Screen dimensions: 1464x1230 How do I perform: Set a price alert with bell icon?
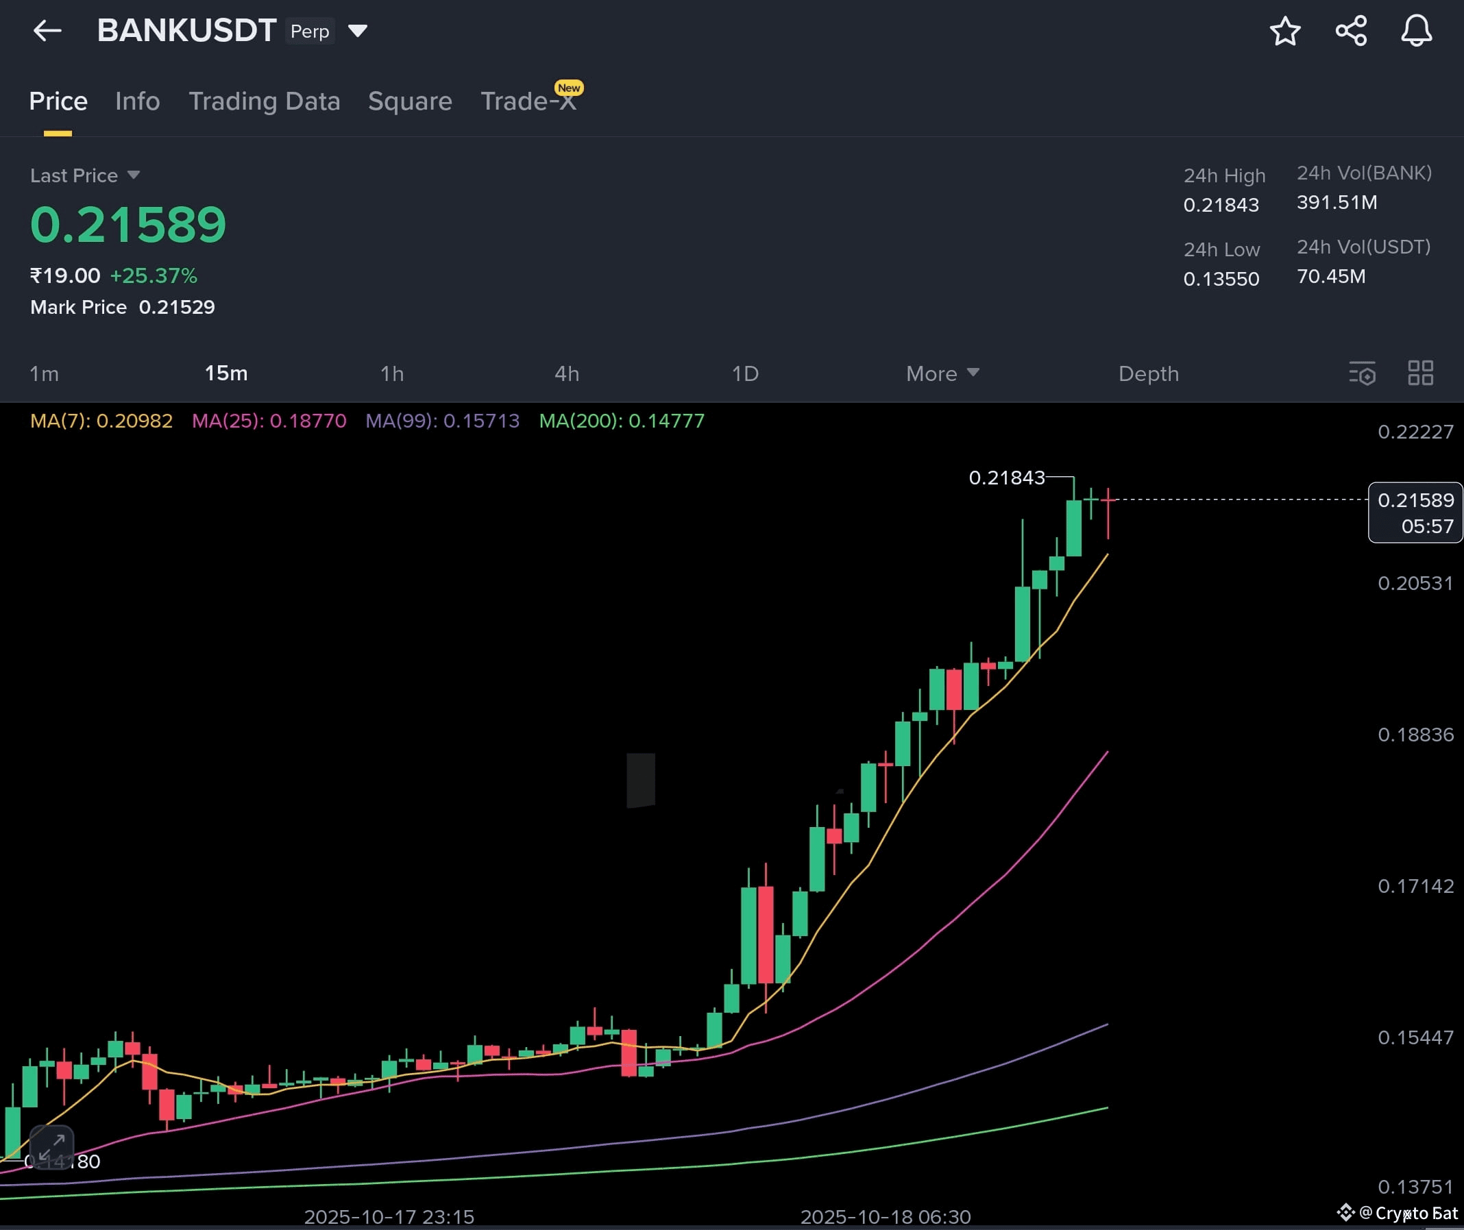[x=1416, y=32]
